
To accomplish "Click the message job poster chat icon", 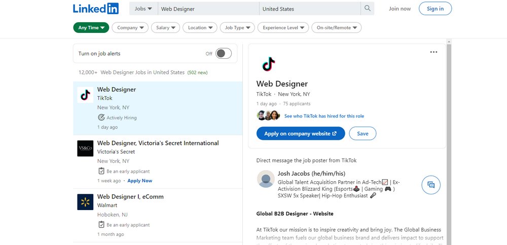I will point(431,185).
